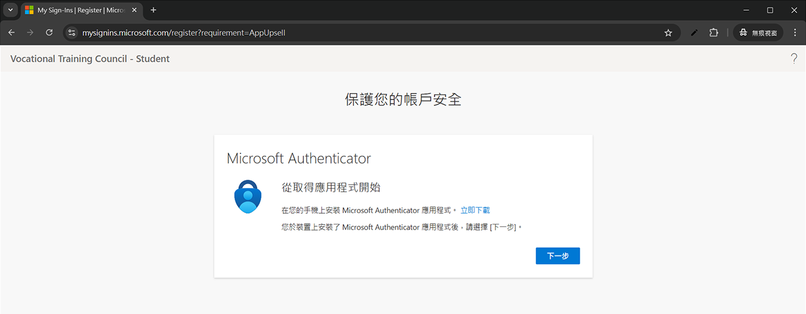Expand the tab search dropdown arrow

click(10, 10)
